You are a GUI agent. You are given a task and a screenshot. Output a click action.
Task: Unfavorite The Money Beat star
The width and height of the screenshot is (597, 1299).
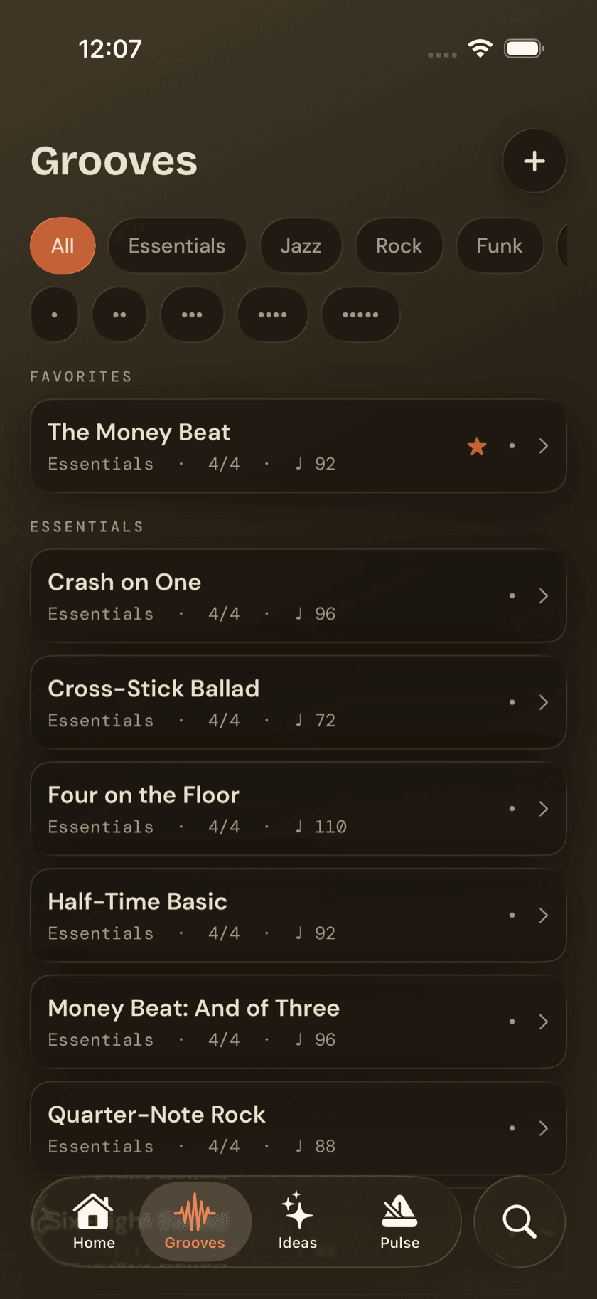(x=477, y=446)
